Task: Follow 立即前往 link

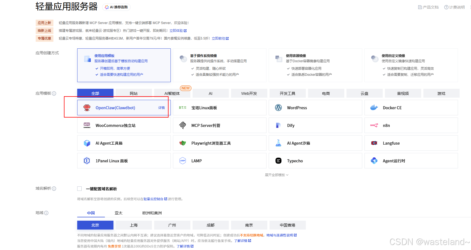Action: [x=220, y=38]
